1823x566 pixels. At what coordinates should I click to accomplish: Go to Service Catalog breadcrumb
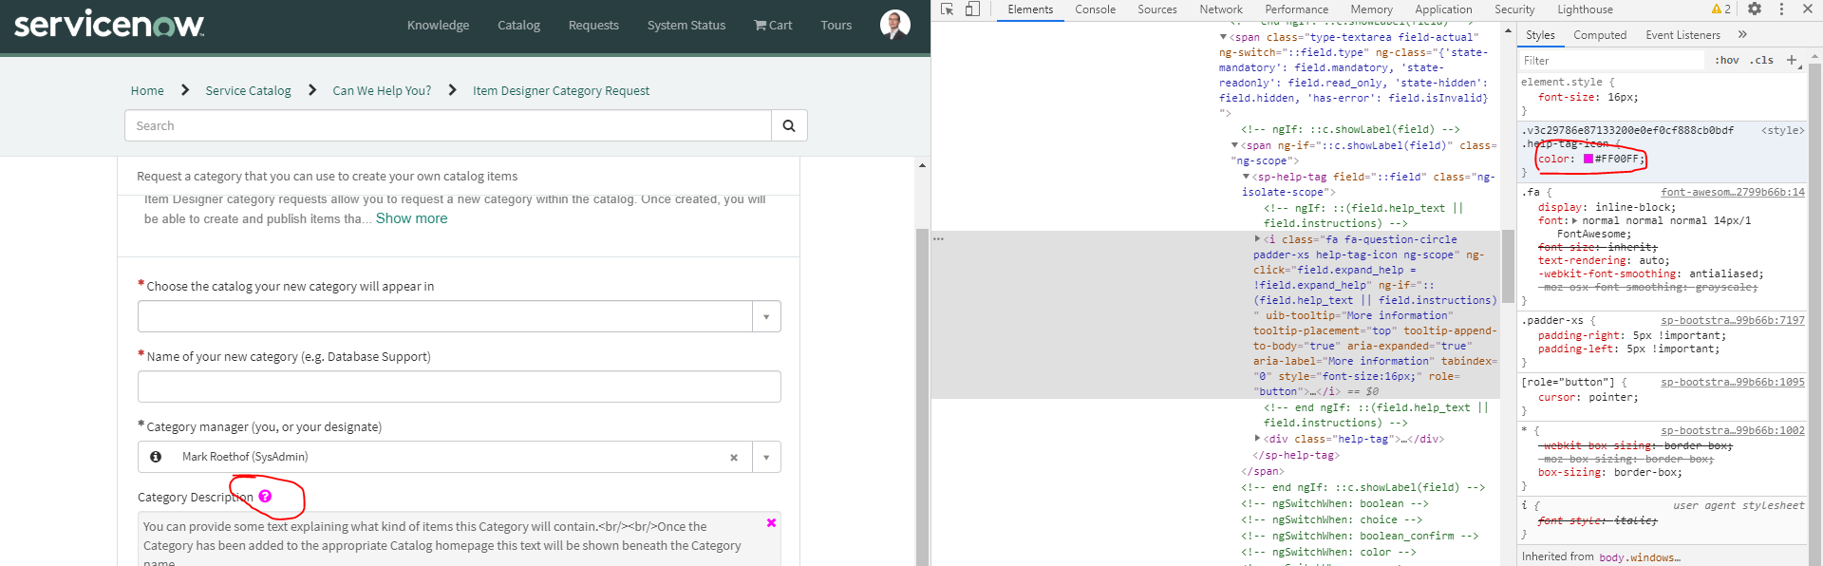click(x=248, y=91)
